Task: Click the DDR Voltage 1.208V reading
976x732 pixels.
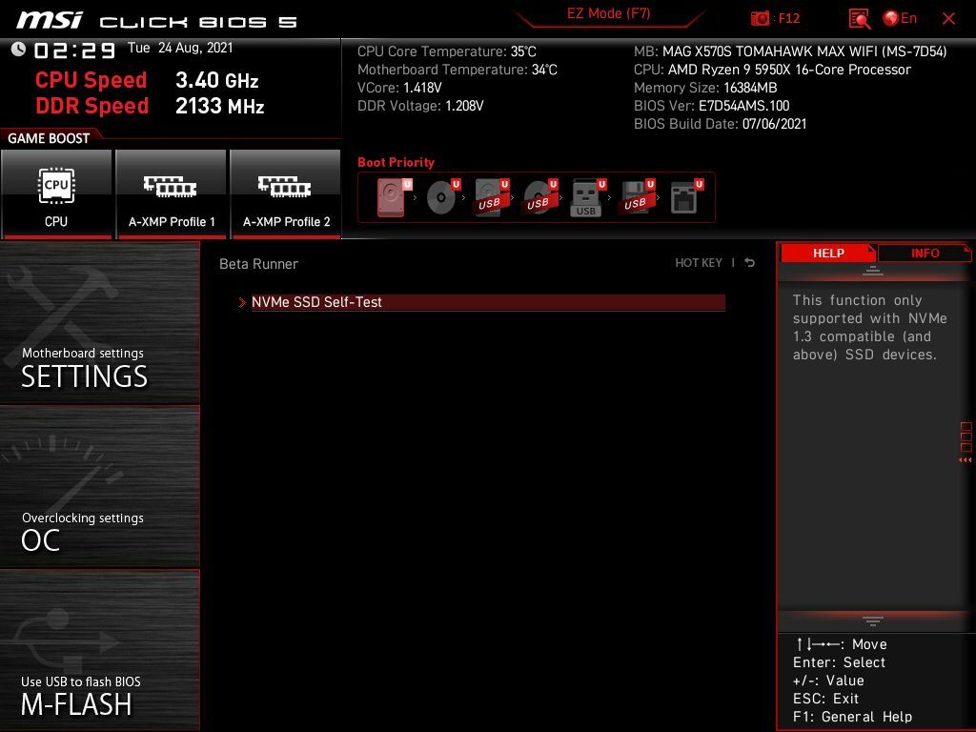Action: click(420, 106)
